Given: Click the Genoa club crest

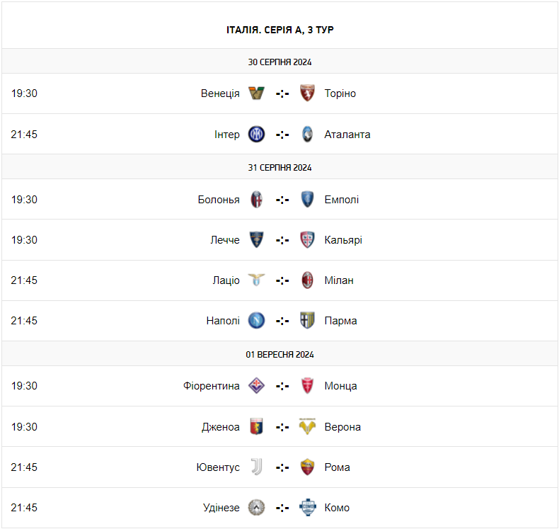Looking at the screenshot, I should [256, 427].
